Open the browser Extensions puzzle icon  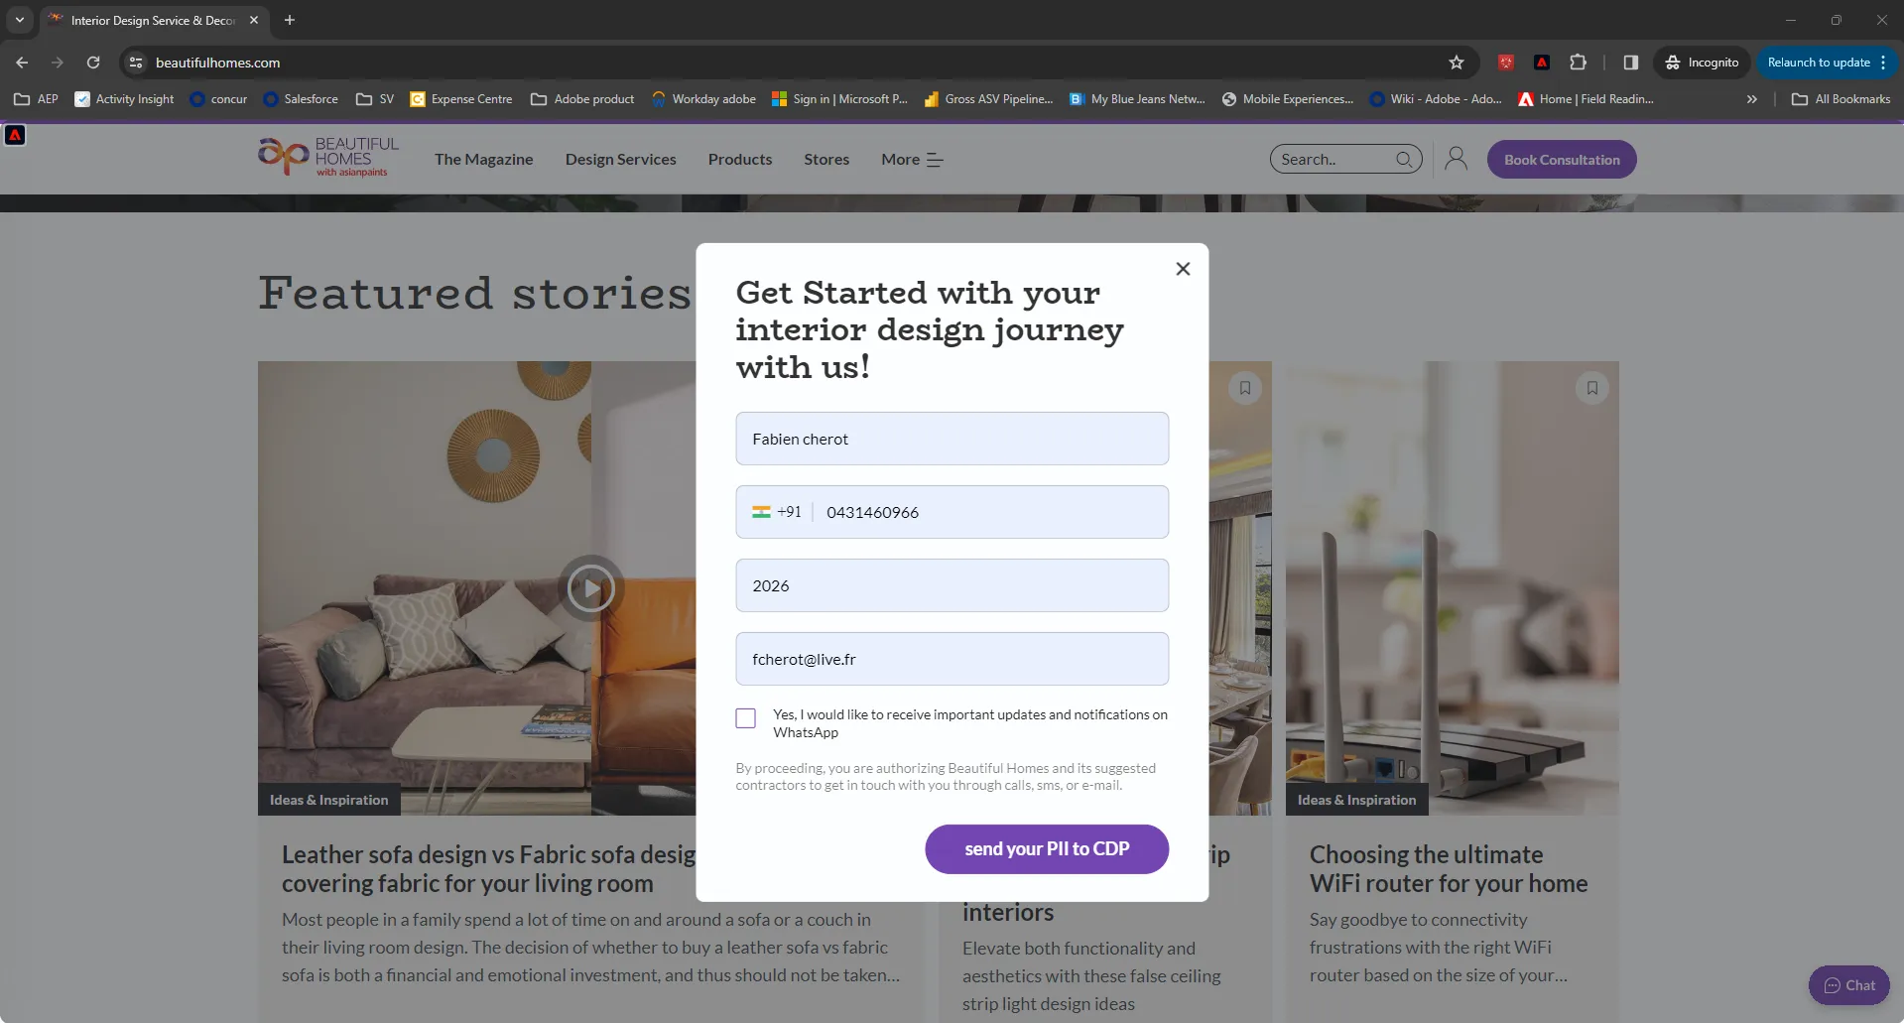[x=1578, y=63]
